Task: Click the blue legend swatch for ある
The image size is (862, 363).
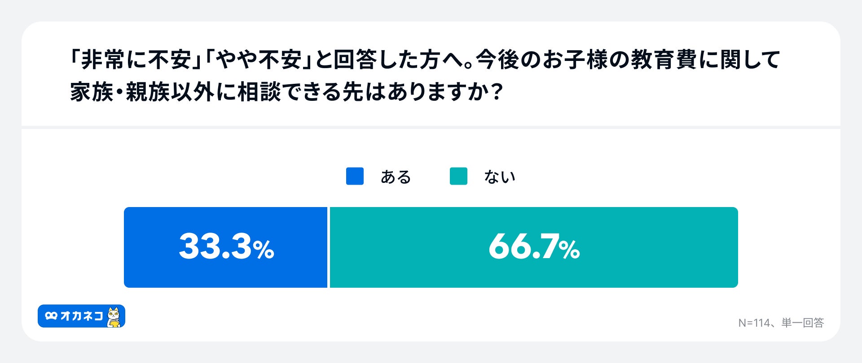Action: point(355,176)
